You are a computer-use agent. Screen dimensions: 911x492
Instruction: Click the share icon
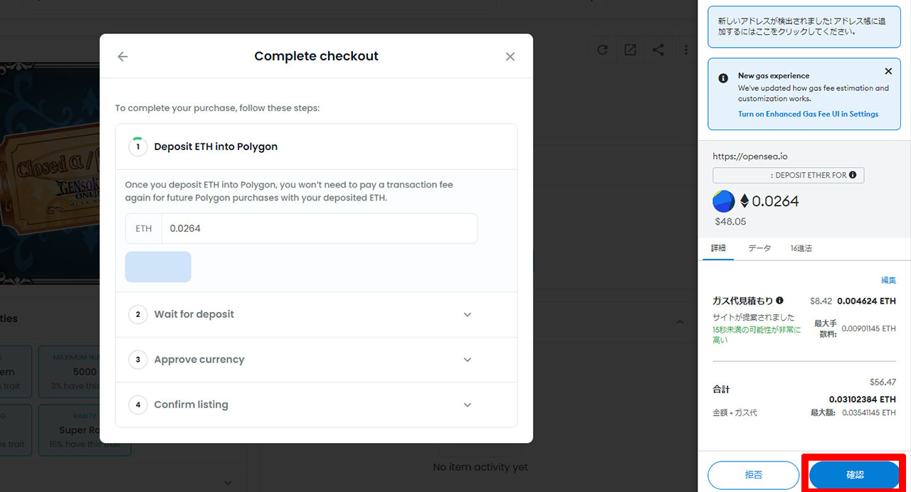coord(658,50)
